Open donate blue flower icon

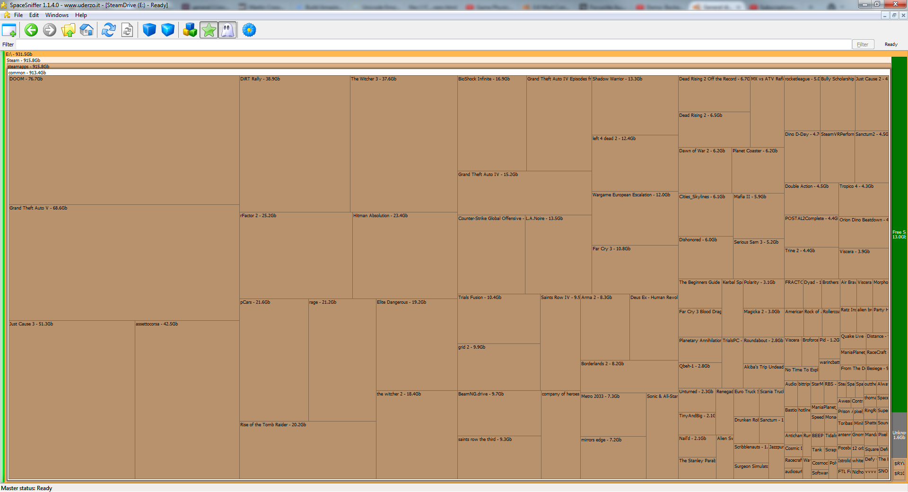pyautogui.click(x=249, y=30)
